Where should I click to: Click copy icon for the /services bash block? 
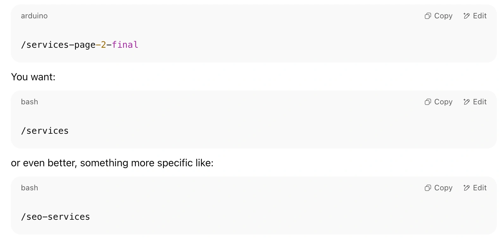[428, 102]
